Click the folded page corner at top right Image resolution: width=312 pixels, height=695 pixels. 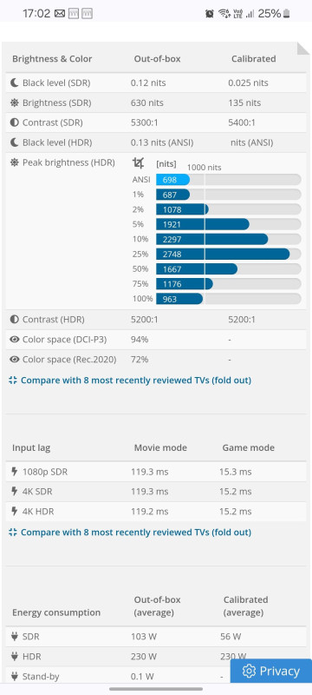pos(303,49)
